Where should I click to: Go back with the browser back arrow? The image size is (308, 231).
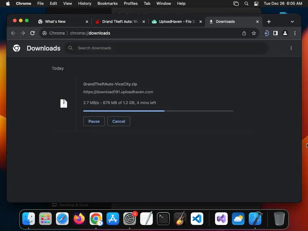point(13,33)
